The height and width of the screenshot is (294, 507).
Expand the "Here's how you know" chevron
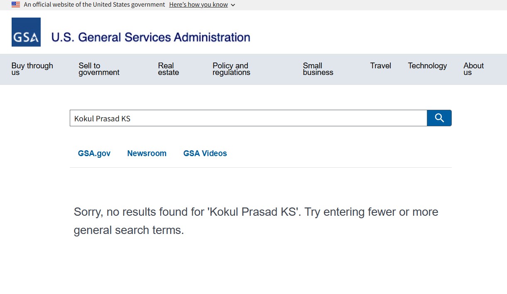click(x=233, y=5)
